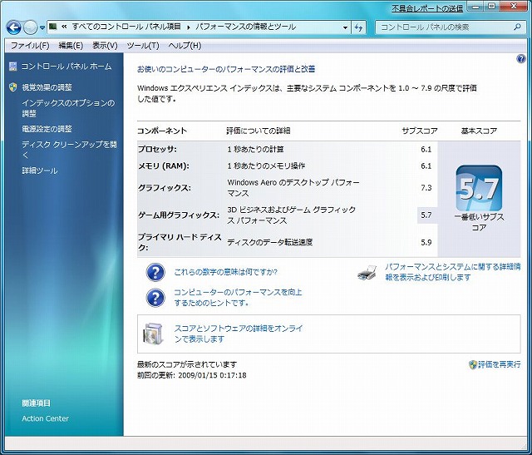Open ディスク クリーンアップを開く link
The width and height of the screenshot is (532, 455).
pyautogui.click(x=69, y=150)
